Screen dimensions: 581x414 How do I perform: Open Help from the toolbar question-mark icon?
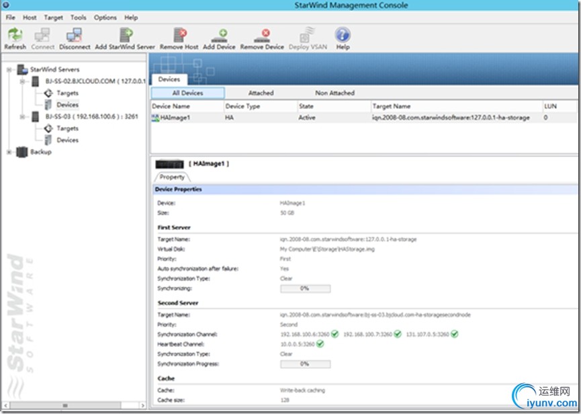343,35
